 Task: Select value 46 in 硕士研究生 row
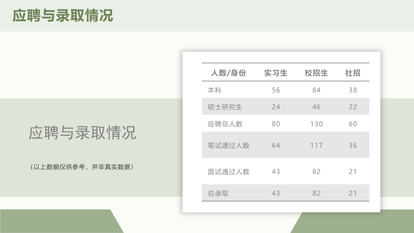316,107
